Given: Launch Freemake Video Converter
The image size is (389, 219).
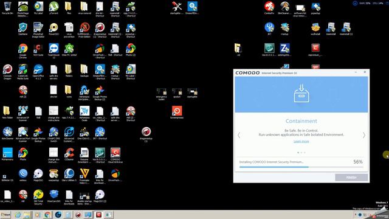Looking at the screenshot, I should tap(84, 176).
